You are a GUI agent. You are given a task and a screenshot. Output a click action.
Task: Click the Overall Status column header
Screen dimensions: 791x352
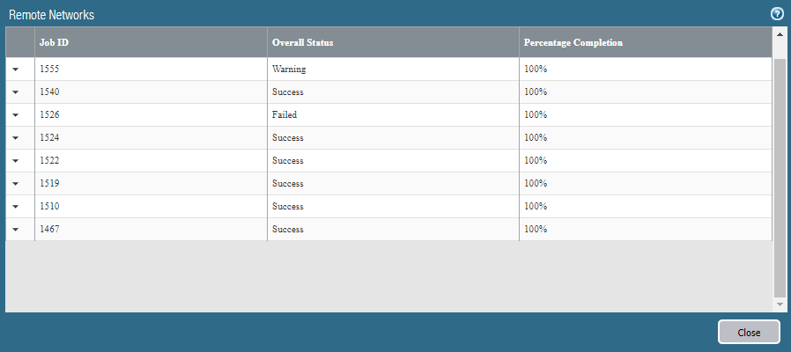click(x=393, y=42)
